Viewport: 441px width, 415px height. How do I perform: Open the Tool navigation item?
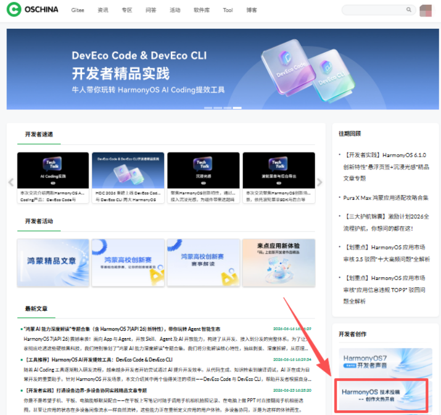[x=228, y=10]
